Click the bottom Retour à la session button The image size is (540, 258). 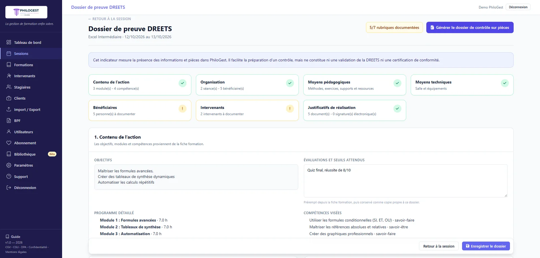click(439, 246)
